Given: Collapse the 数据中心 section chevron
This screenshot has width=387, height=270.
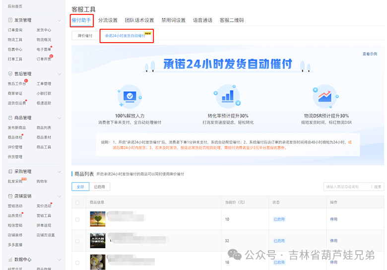Looking at the screenshot, I should tap(59, 260).
